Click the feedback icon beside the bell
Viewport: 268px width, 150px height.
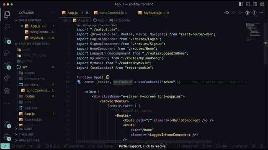tap(254, 146)
